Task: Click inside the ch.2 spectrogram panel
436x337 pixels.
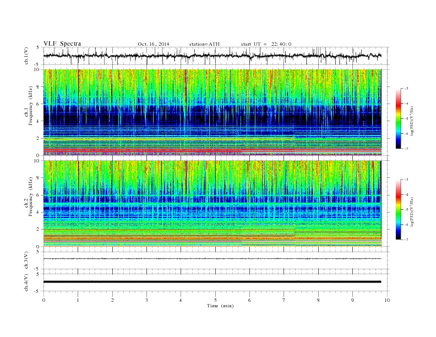Action: pyautogui.click(x=212, y=204)
